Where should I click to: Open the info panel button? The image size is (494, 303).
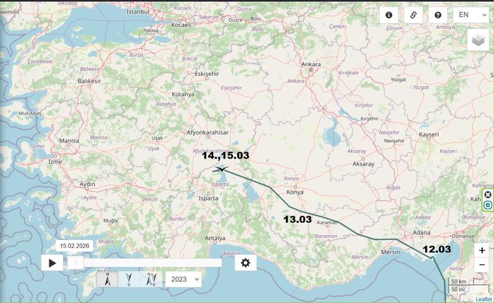coord(389,15)
